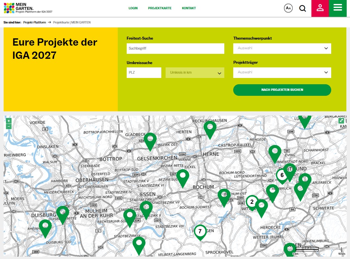Open the Umkreis in km dropdown
Image resolution: width=350 pixels, height=259 pixels.
pos(195,73)
